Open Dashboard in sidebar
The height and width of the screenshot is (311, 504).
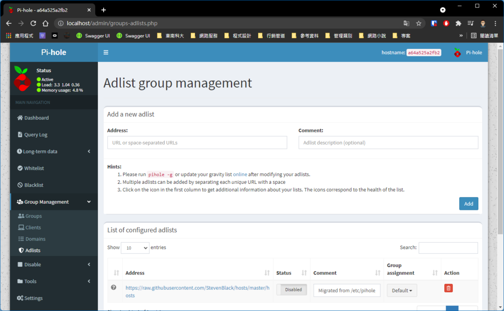(54, 117)
